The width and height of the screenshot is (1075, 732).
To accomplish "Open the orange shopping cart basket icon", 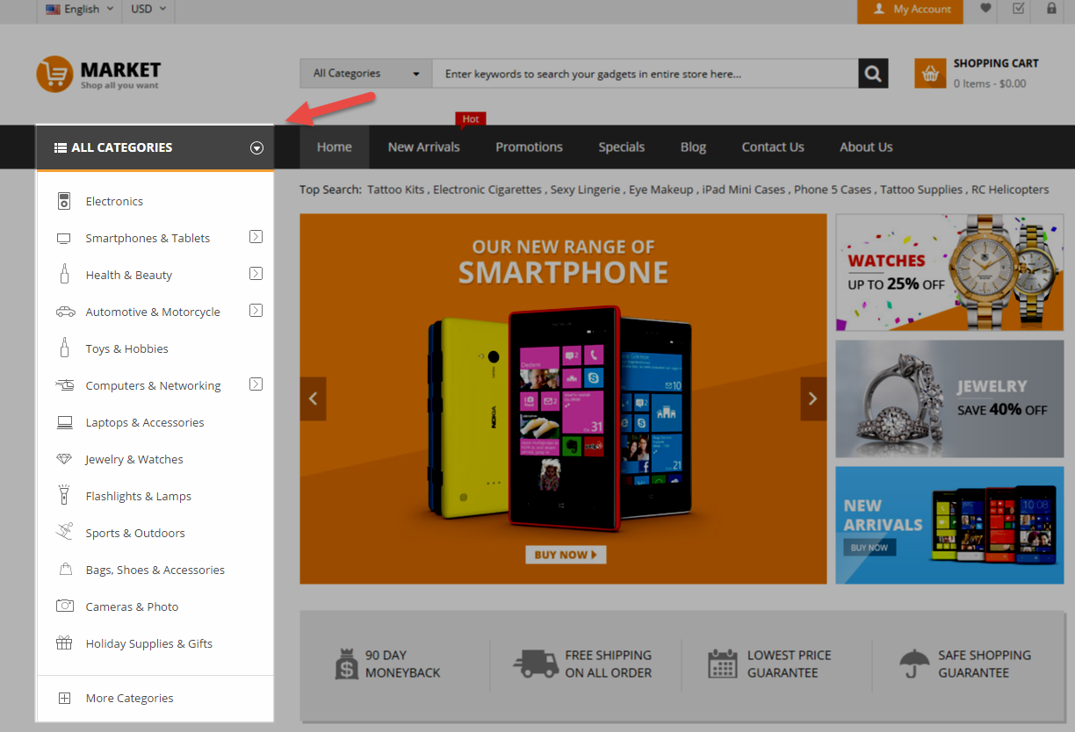I will (930, 74).
